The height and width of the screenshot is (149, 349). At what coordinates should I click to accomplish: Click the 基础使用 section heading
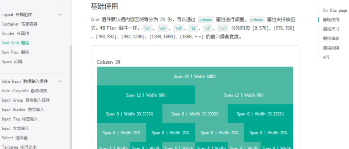pos(104,6)
